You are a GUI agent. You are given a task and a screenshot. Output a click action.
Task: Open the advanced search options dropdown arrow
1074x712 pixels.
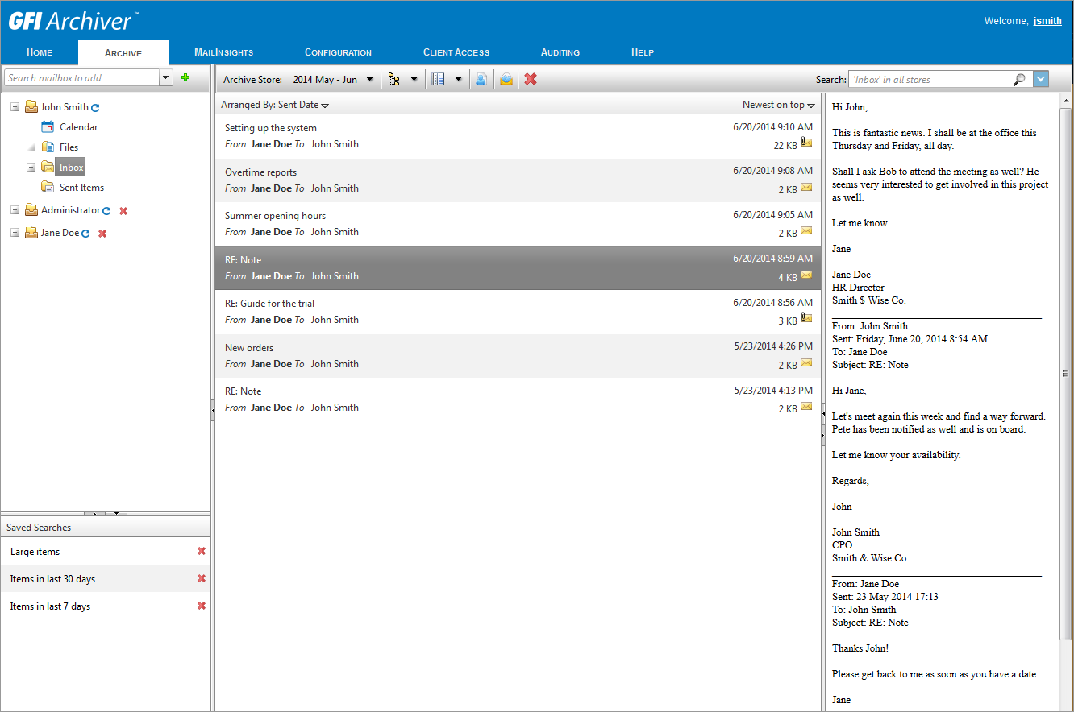coord(1041,79)
